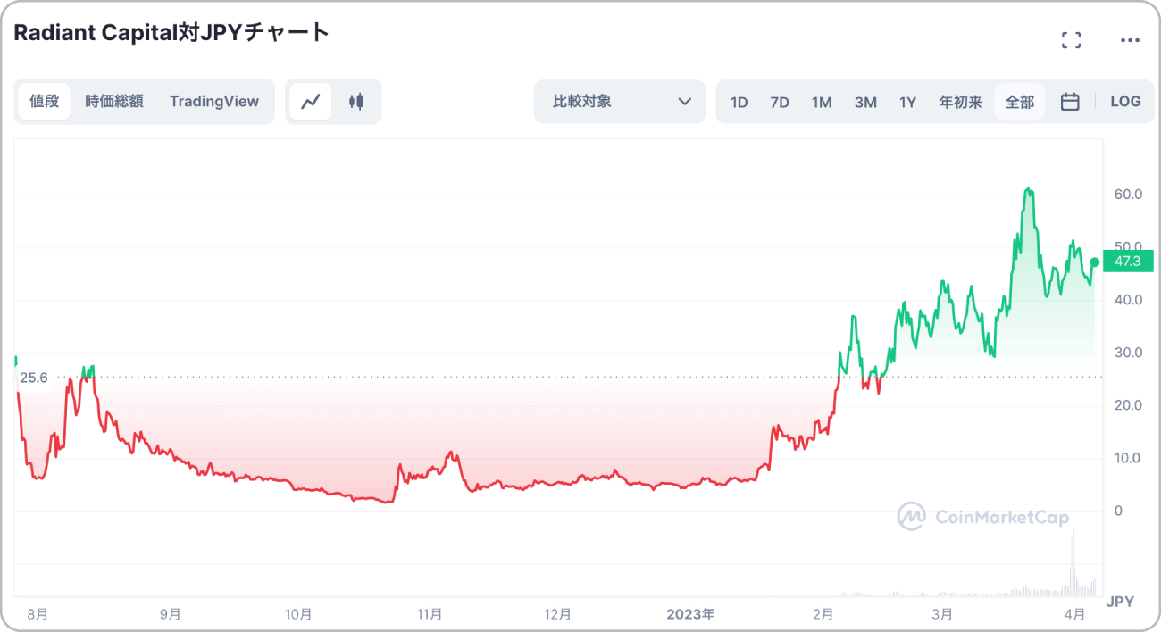This screenshot has width=1161, height=632.
Task: Click the 60.0 axis value
Action: pos(1127,194)
